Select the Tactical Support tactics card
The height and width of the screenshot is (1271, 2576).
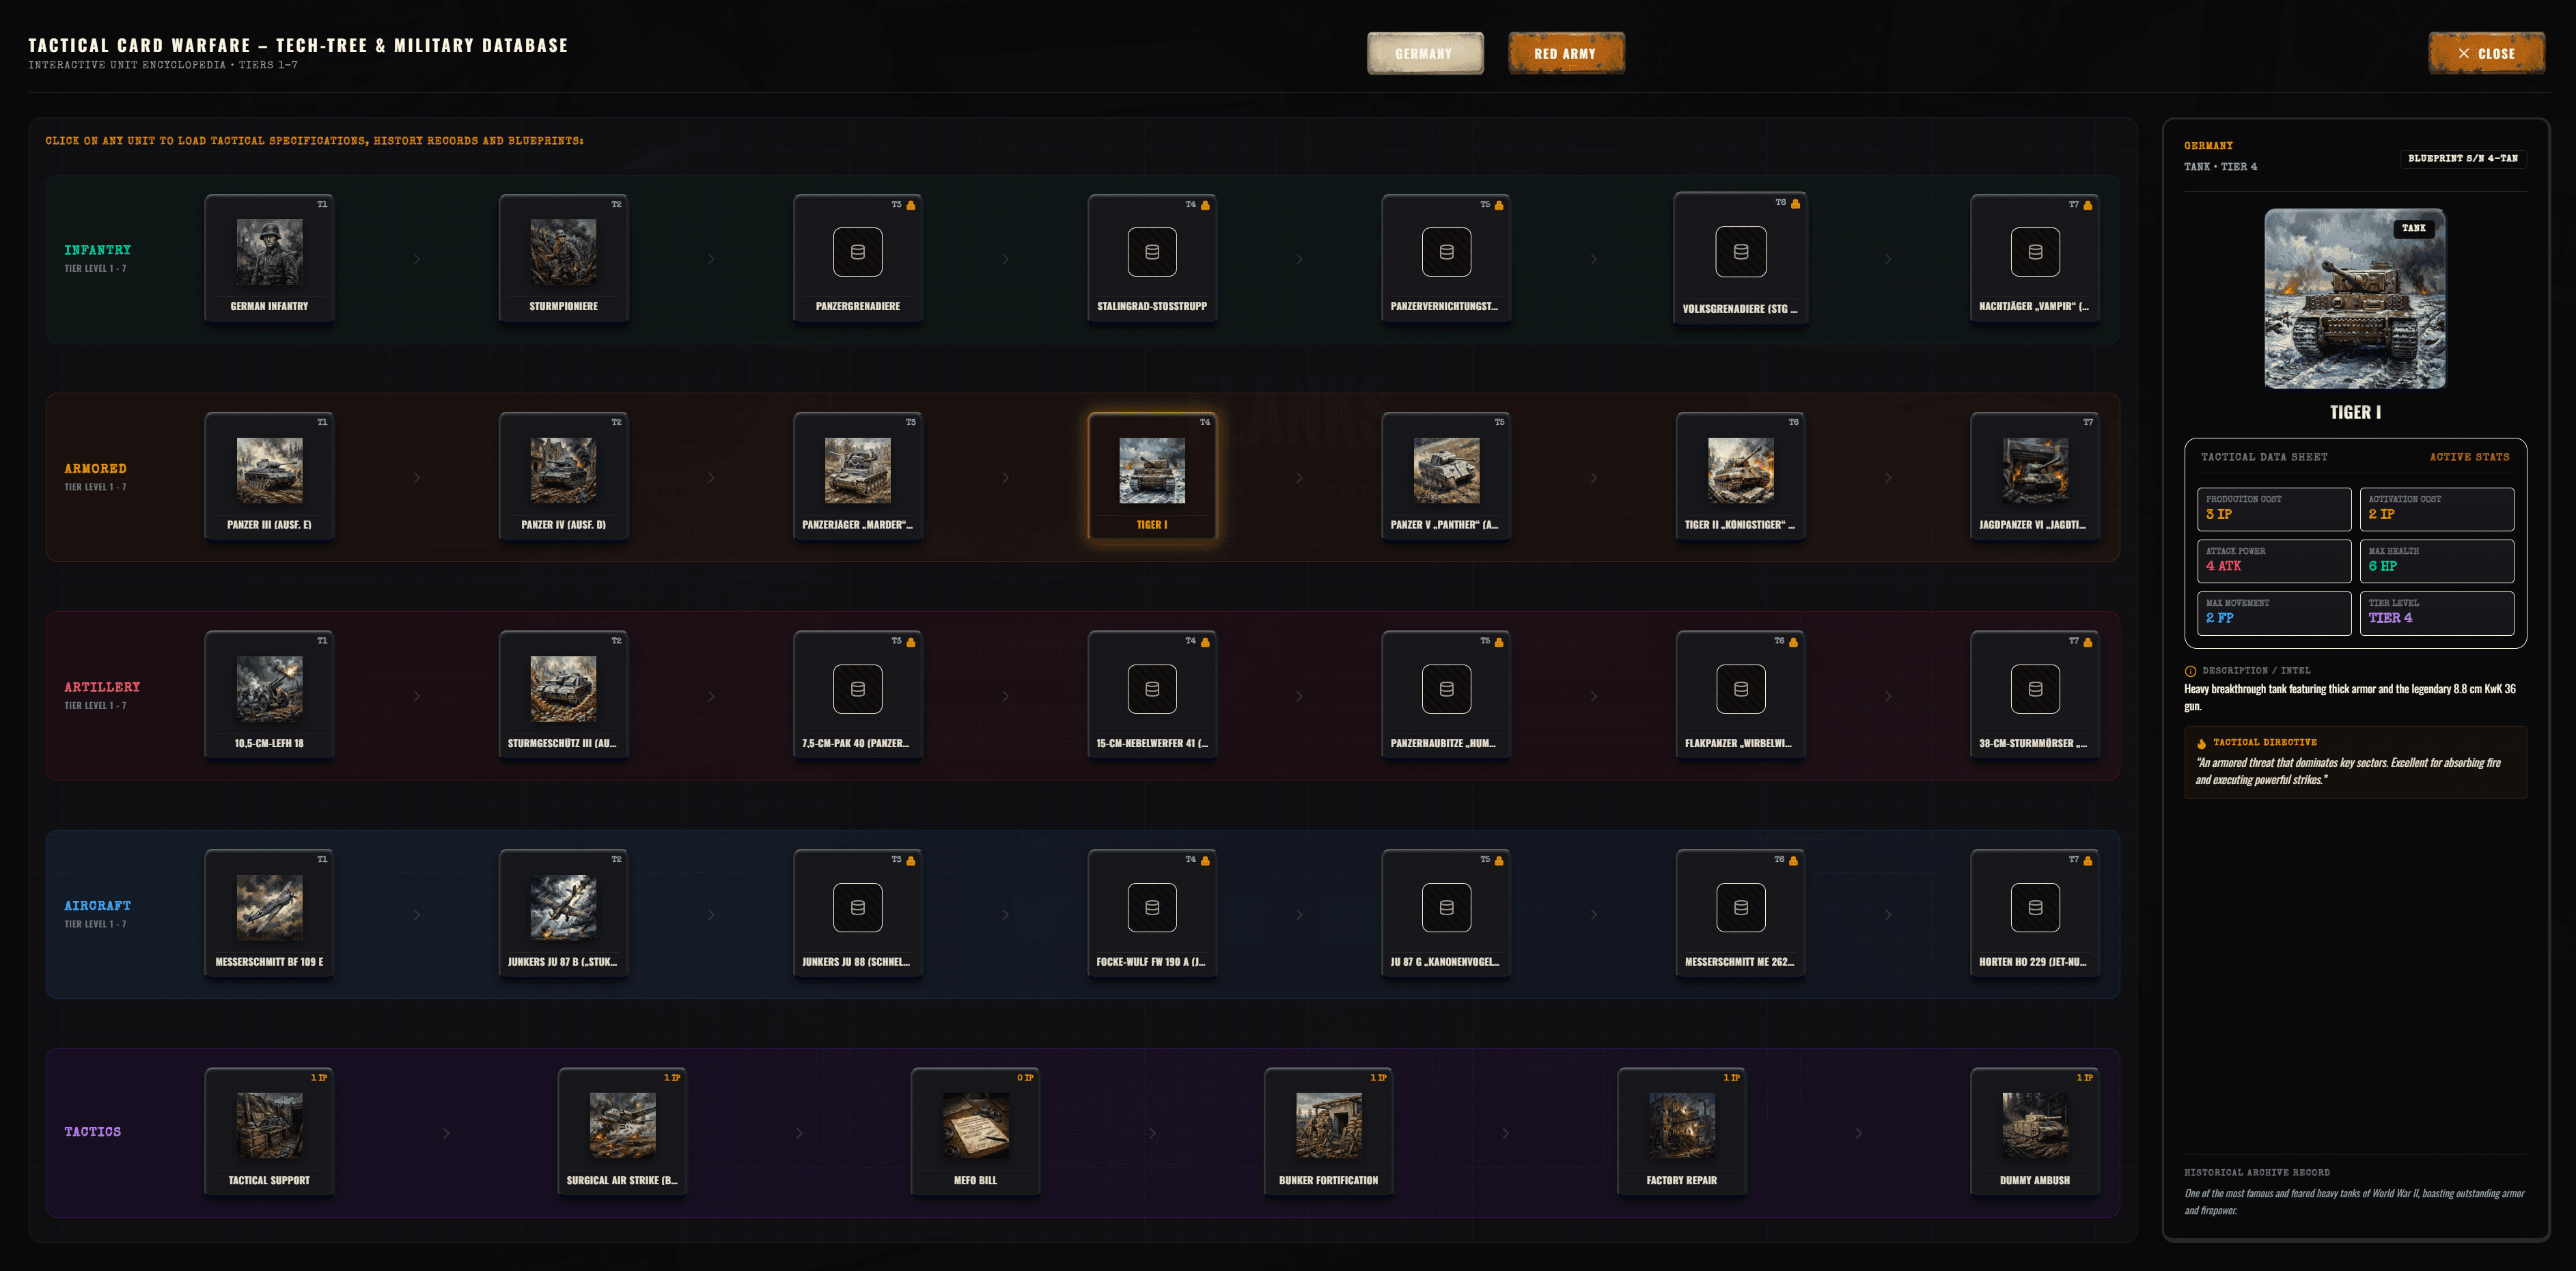click(x=269, y=1132)
